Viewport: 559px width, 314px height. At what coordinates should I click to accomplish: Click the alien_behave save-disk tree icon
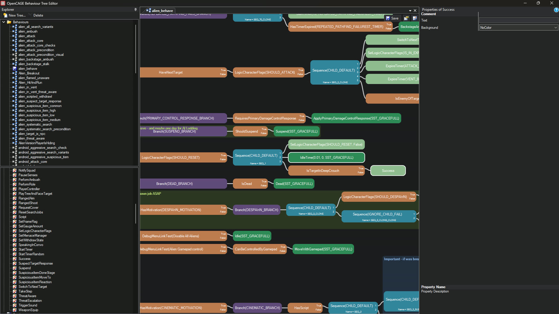coord(15,69)
